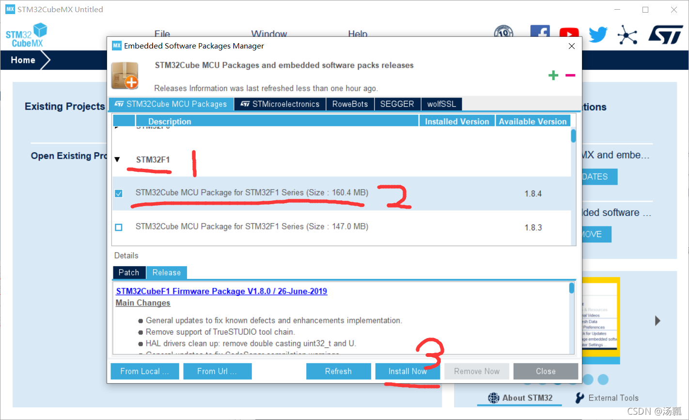Viewport: 689px width, 420px height.
Task: Click the Remove Now button
Action: point(477,372)
